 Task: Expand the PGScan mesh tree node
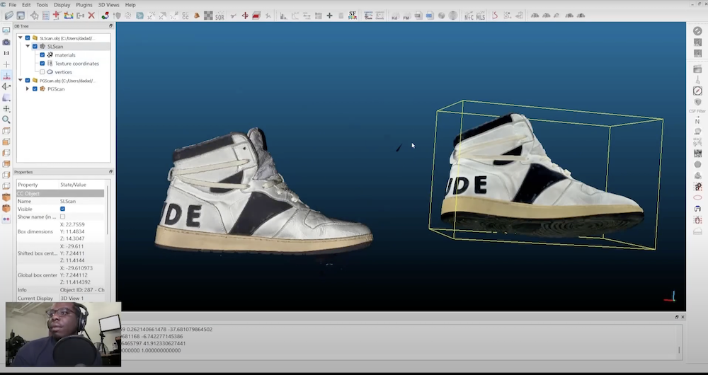point(28,89)
